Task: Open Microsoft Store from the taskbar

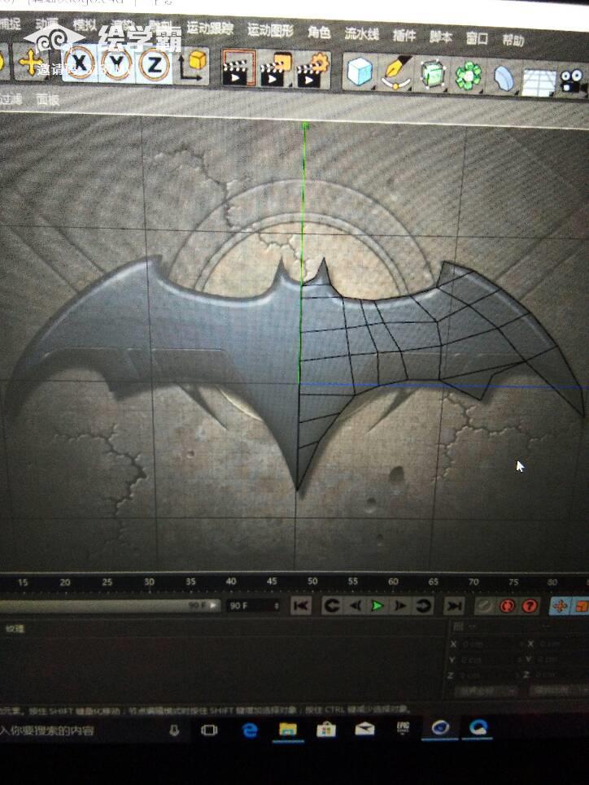Action: (326, 730)
